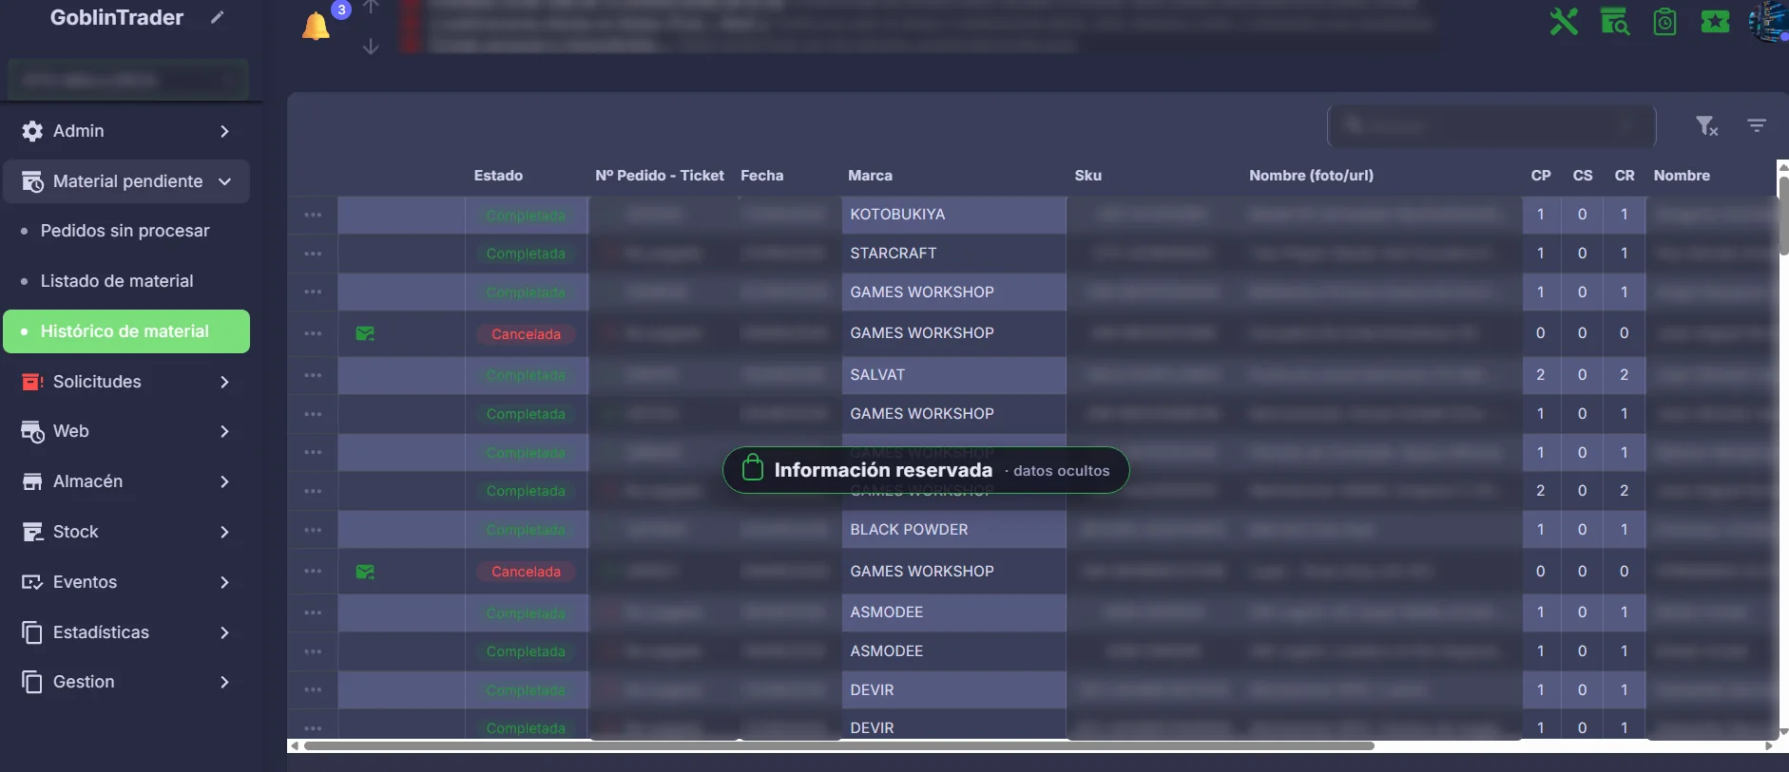Open the Admin menu item
This screenshot has width=1789, height=772.
(126, 131)
